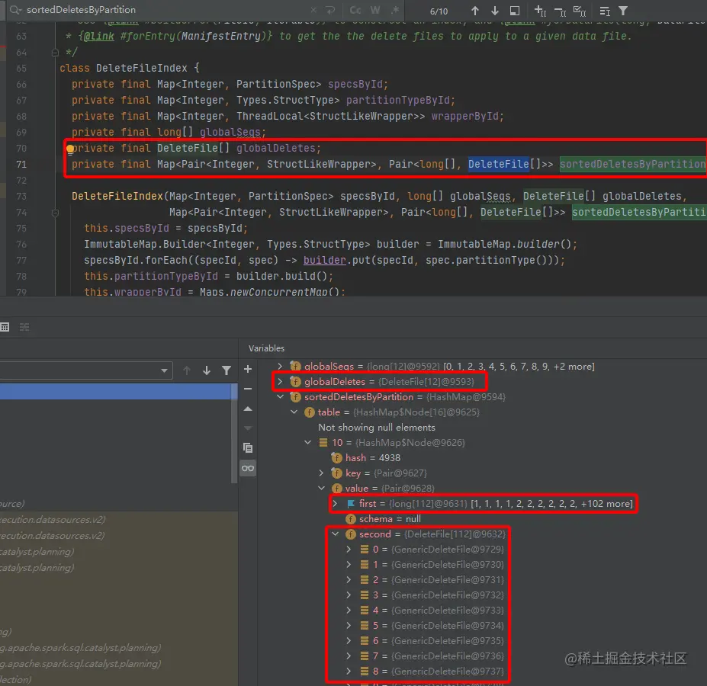Jump to next search occurrence arrow

495,11
